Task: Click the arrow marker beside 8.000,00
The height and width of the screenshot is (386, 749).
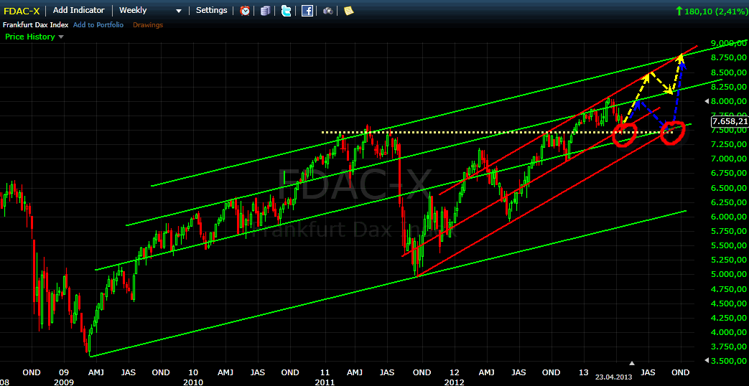Action: coord(708,101)
